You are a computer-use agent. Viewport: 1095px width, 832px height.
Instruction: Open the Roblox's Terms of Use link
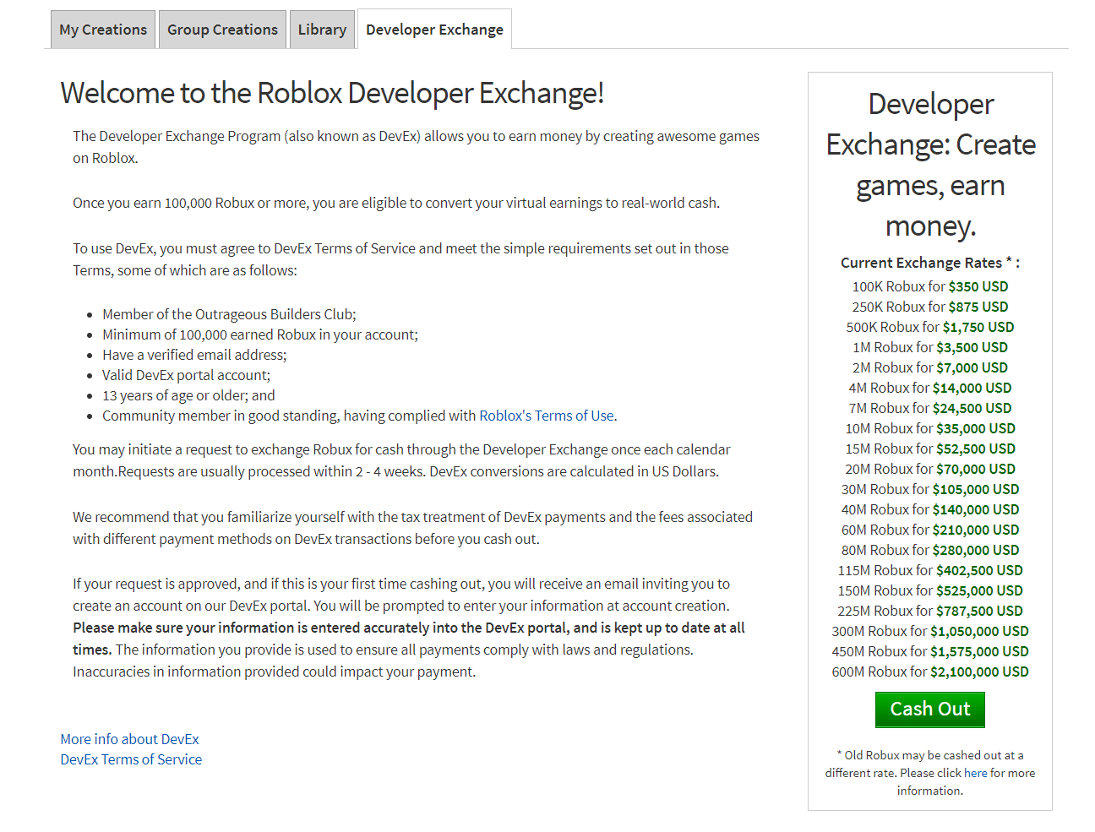pos(546,416)
